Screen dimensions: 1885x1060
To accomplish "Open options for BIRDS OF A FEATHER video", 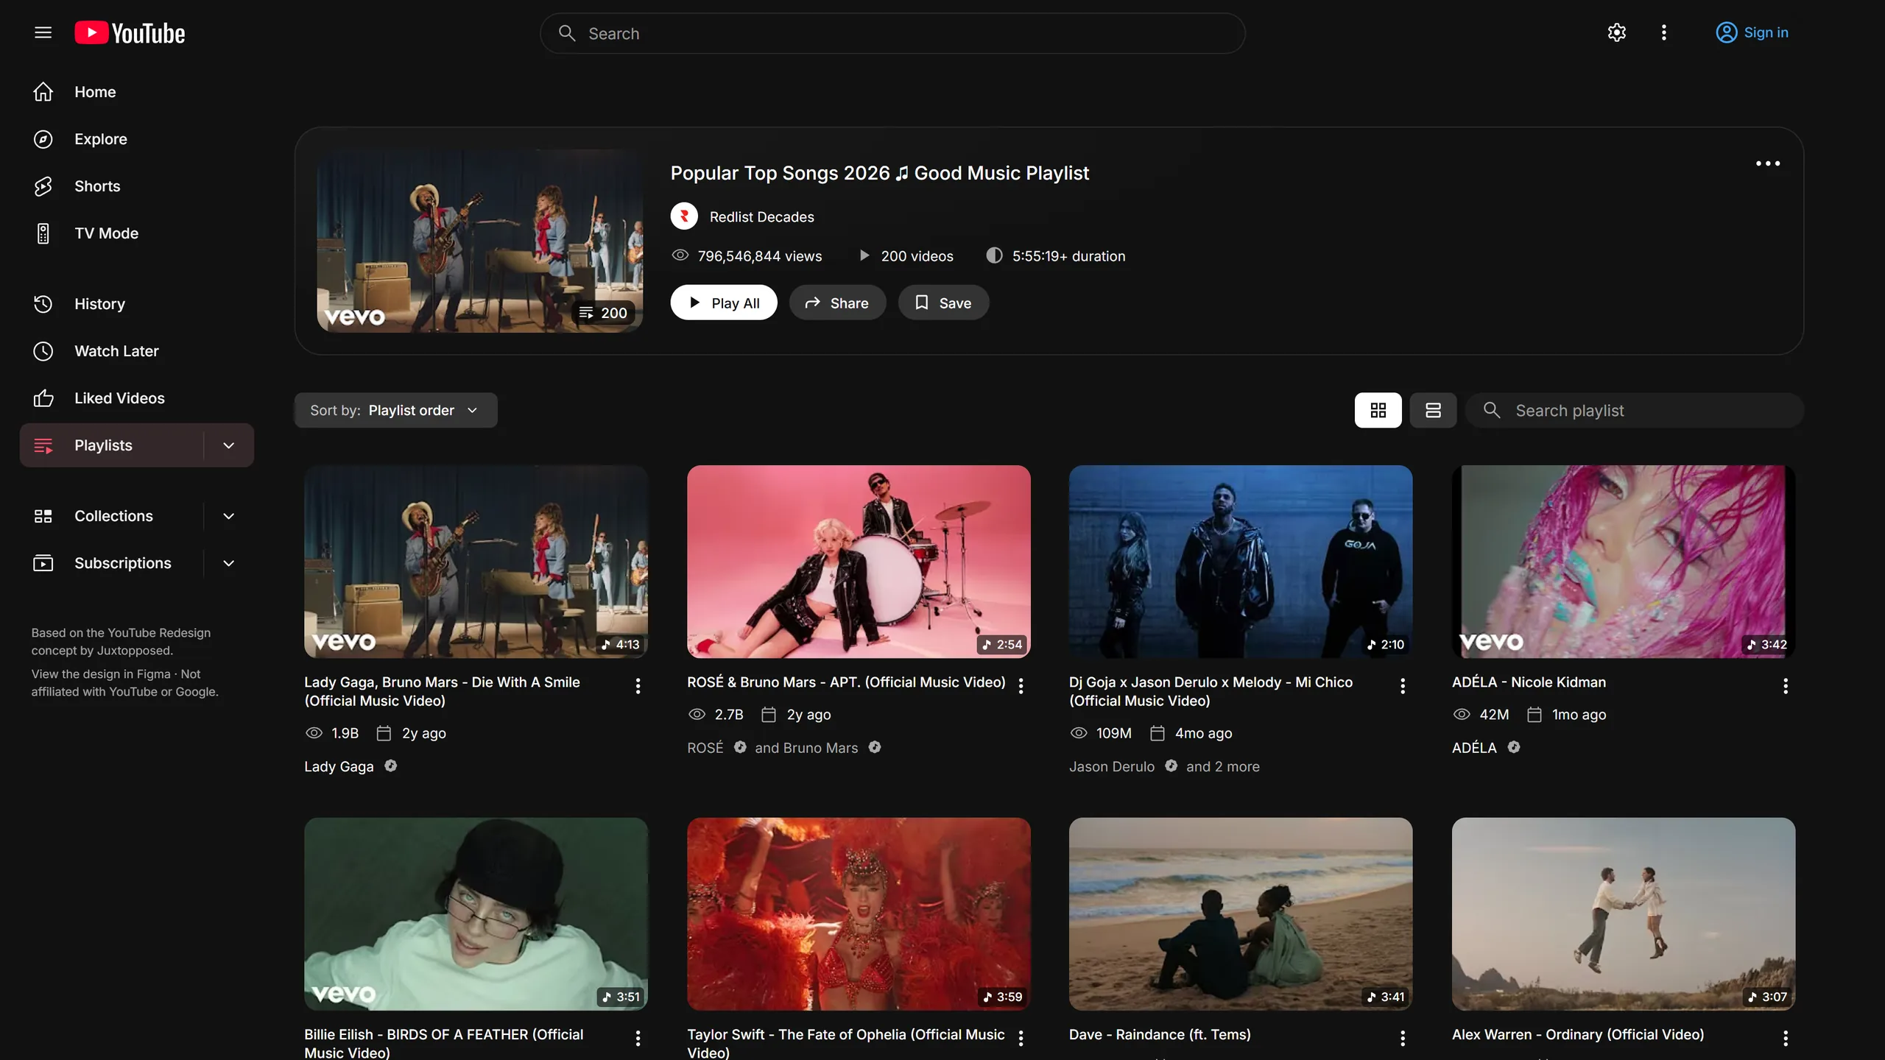I will coord(638,1038).
